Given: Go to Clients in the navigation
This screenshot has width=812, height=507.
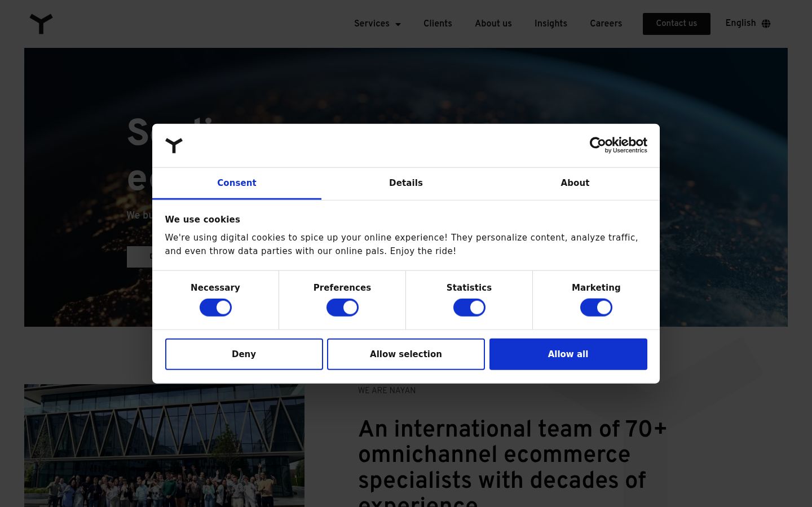Looking at the screenshot, I should click(438, 24).
